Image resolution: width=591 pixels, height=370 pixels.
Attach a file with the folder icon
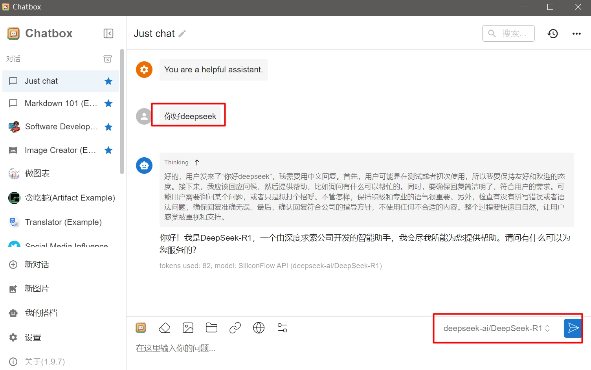pyautogui.click(x=211, y=328)
